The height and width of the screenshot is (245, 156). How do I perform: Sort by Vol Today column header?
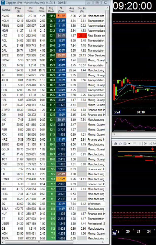click(31, 10)
